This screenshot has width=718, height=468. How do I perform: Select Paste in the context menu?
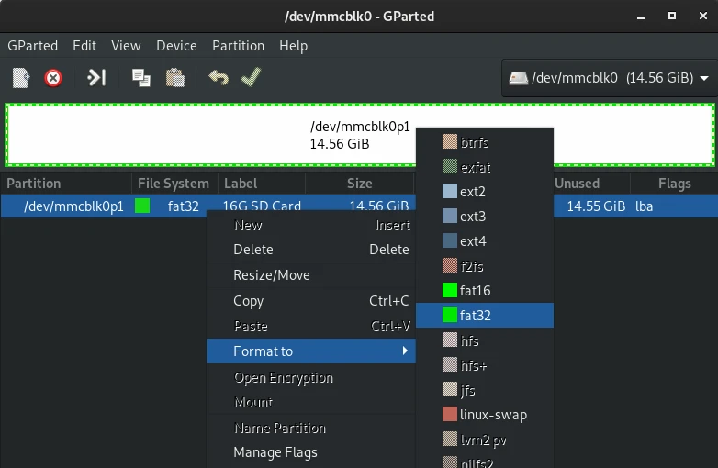pyautogui.click(x=311, y=326)
